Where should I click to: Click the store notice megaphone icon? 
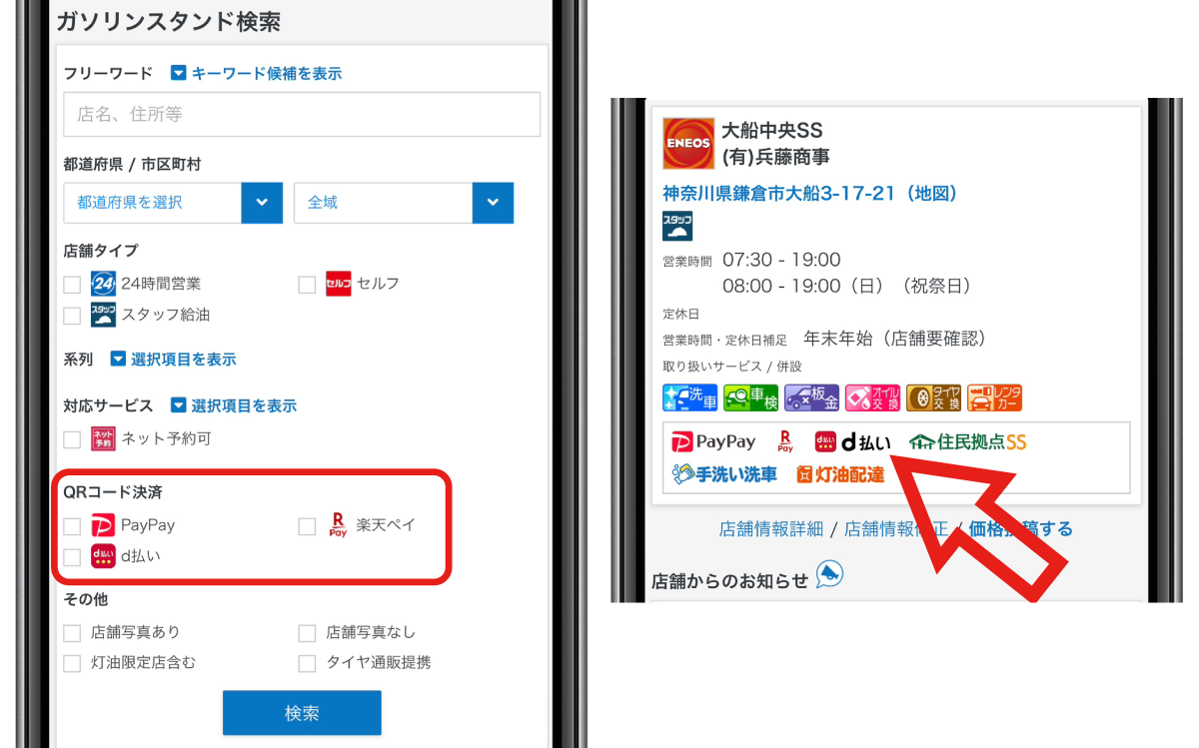click(829, 574)
